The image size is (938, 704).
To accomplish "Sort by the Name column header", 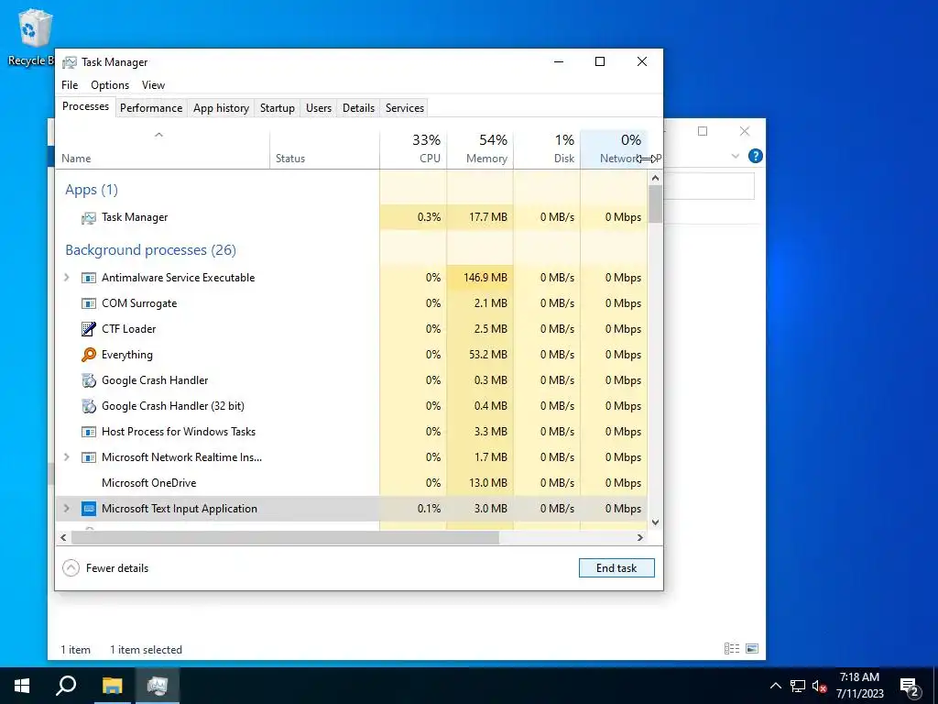I will [x=162, y=149].
